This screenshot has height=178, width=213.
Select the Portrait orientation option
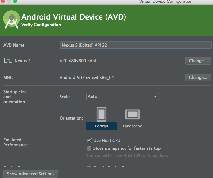click(102, 118)
